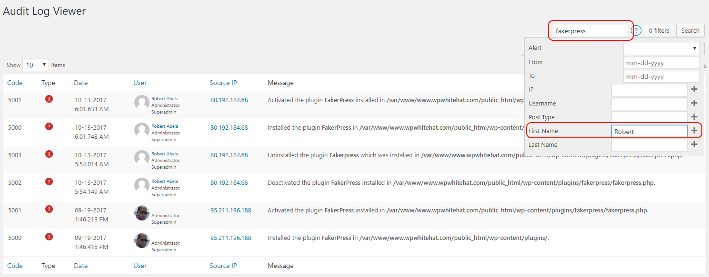The image size is (709, 277).
Task: Add the Last Name filter plus icon
Action: click(x=694, y=144)
